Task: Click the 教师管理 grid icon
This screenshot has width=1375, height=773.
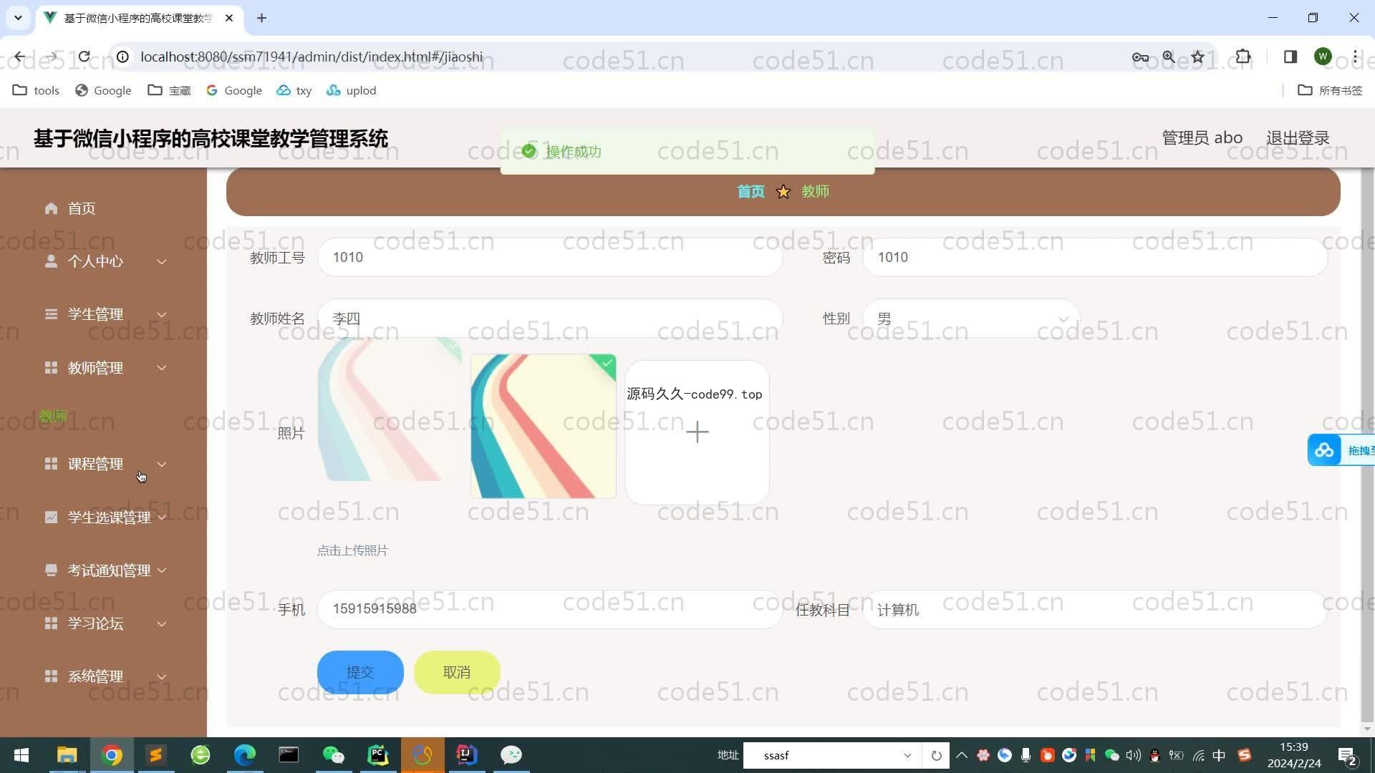Action: tap(51, 368)
